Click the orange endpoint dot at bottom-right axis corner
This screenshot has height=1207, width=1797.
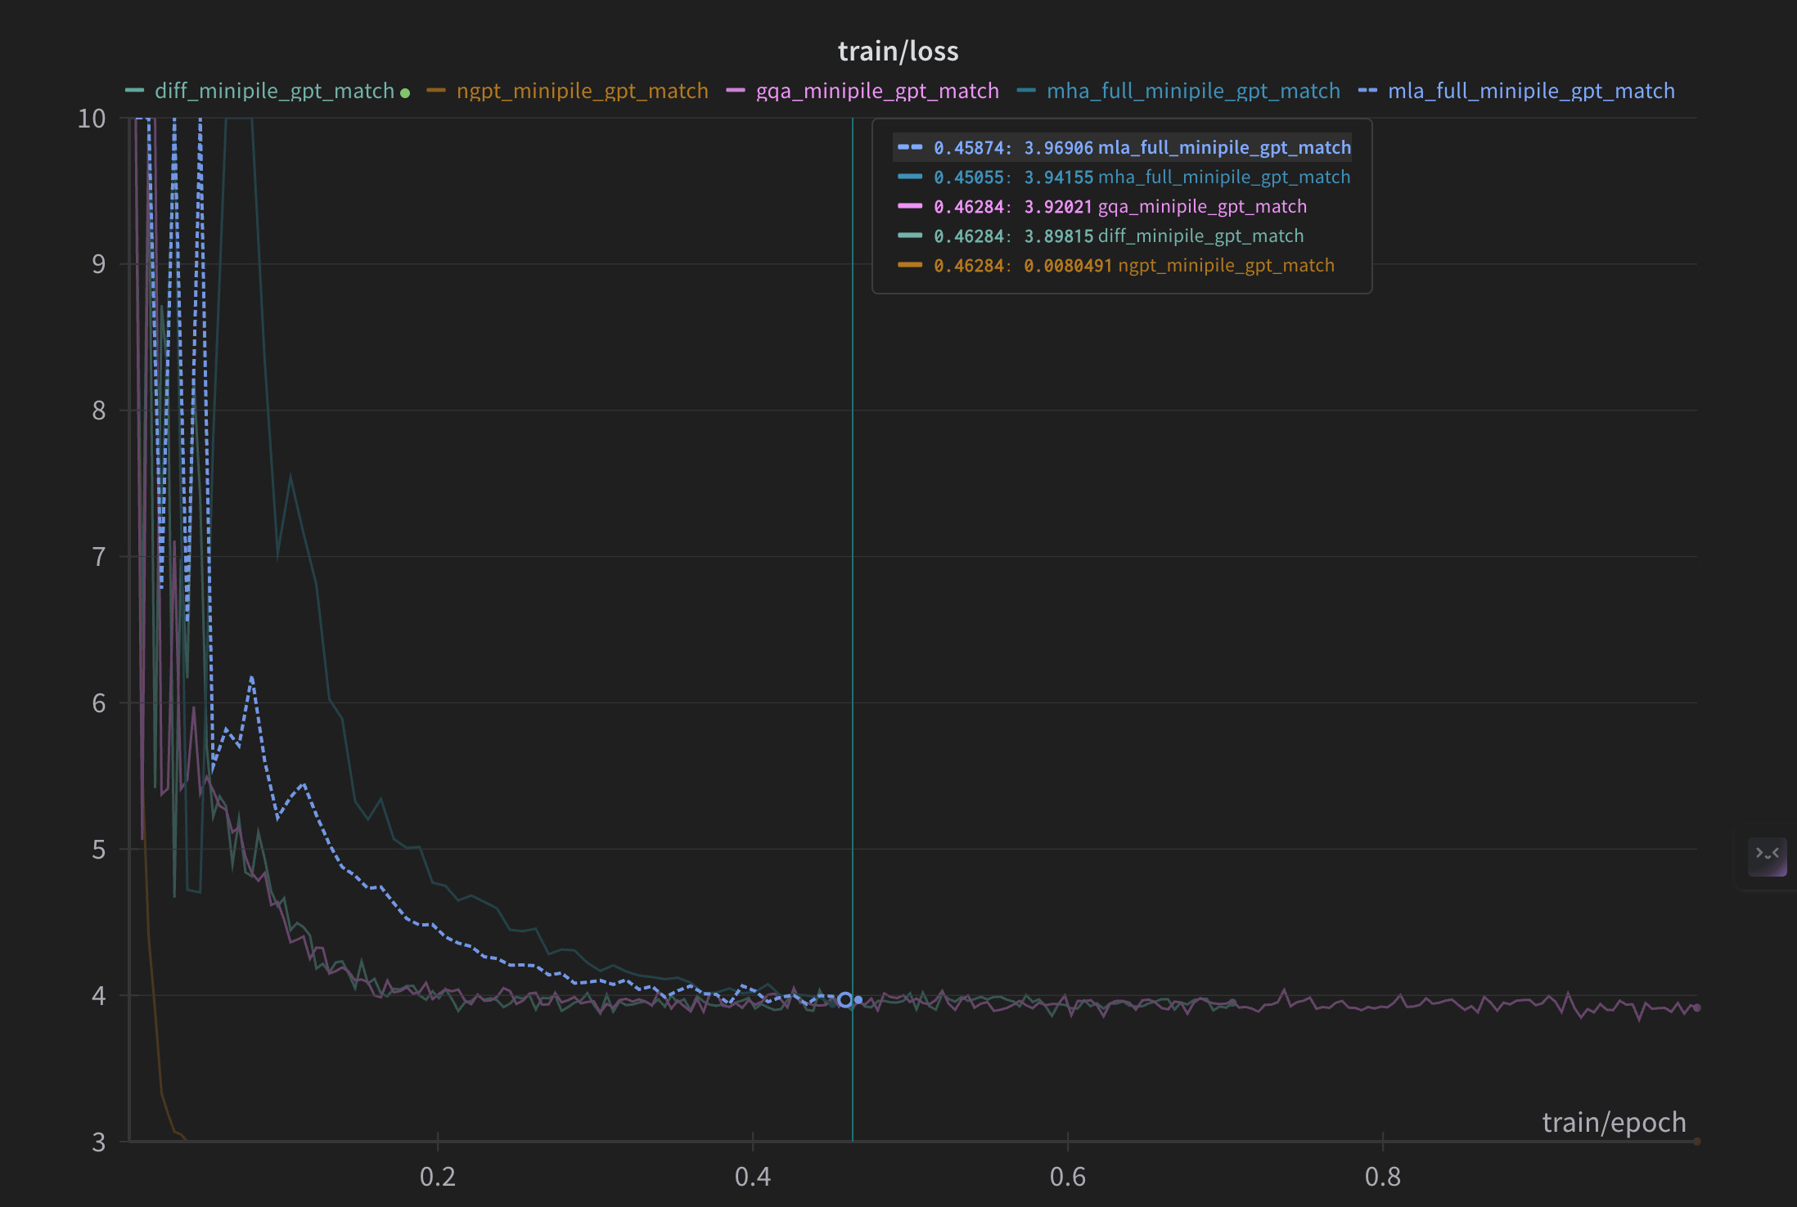pyautogui.click(x=1697, y=1141)
